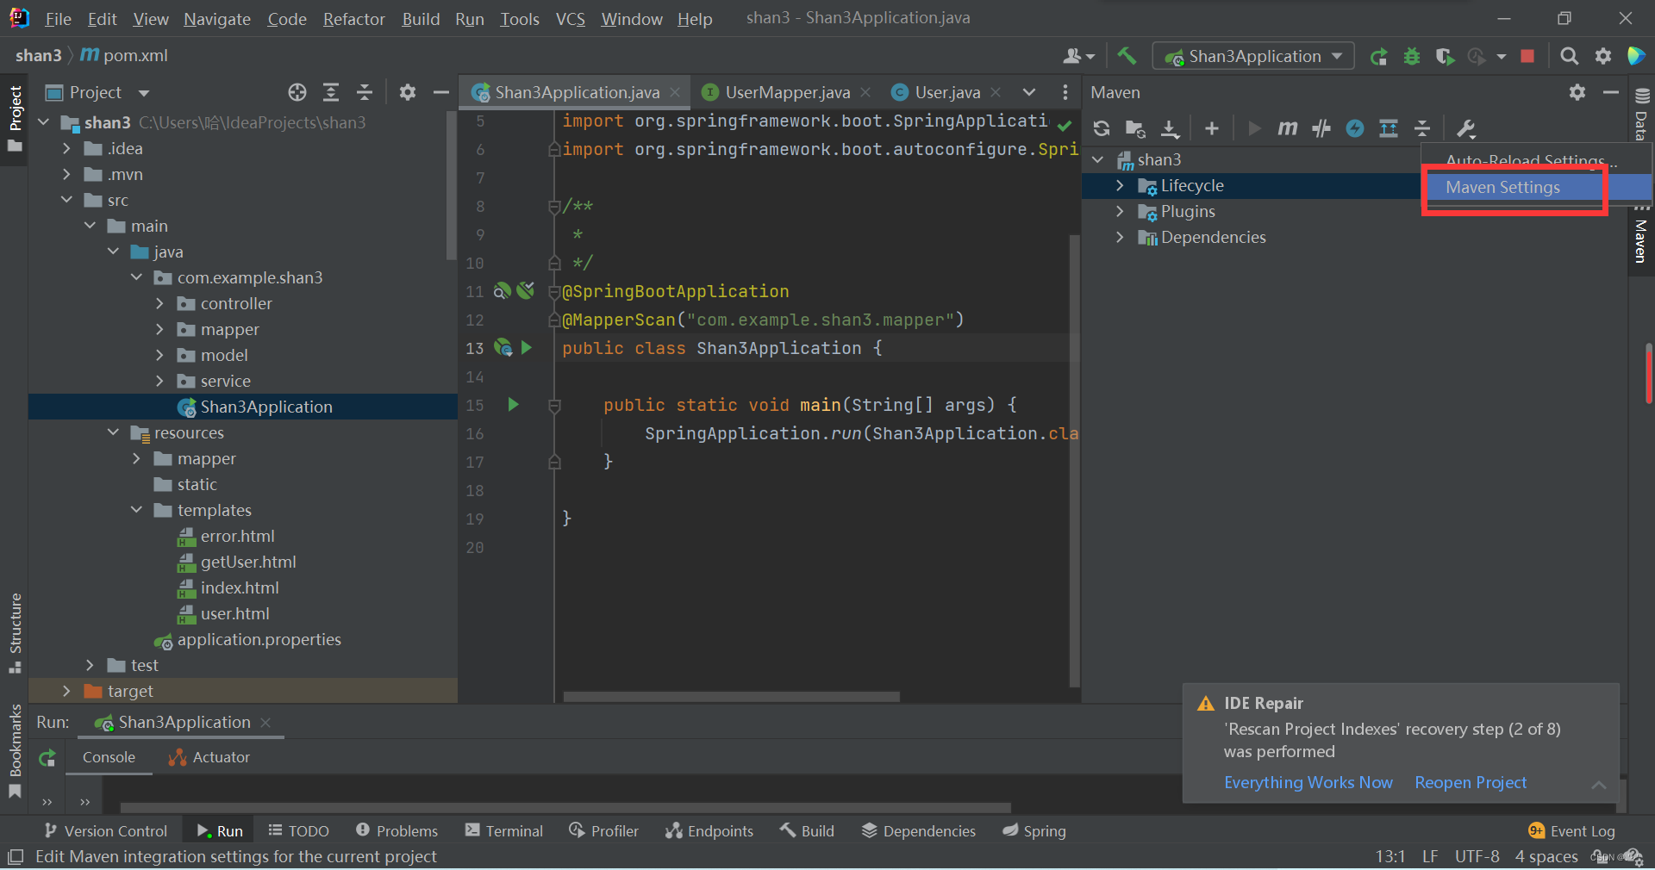Toggle the Project tool window stripe button
Screen dimensions: 1655x870
click(15, 119)
